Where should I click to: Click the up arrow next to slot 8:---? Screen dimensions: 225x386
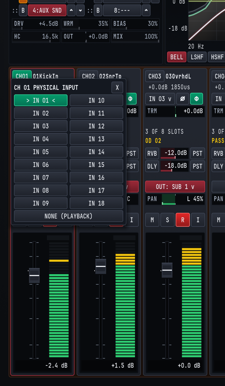[x=146, y=10]
